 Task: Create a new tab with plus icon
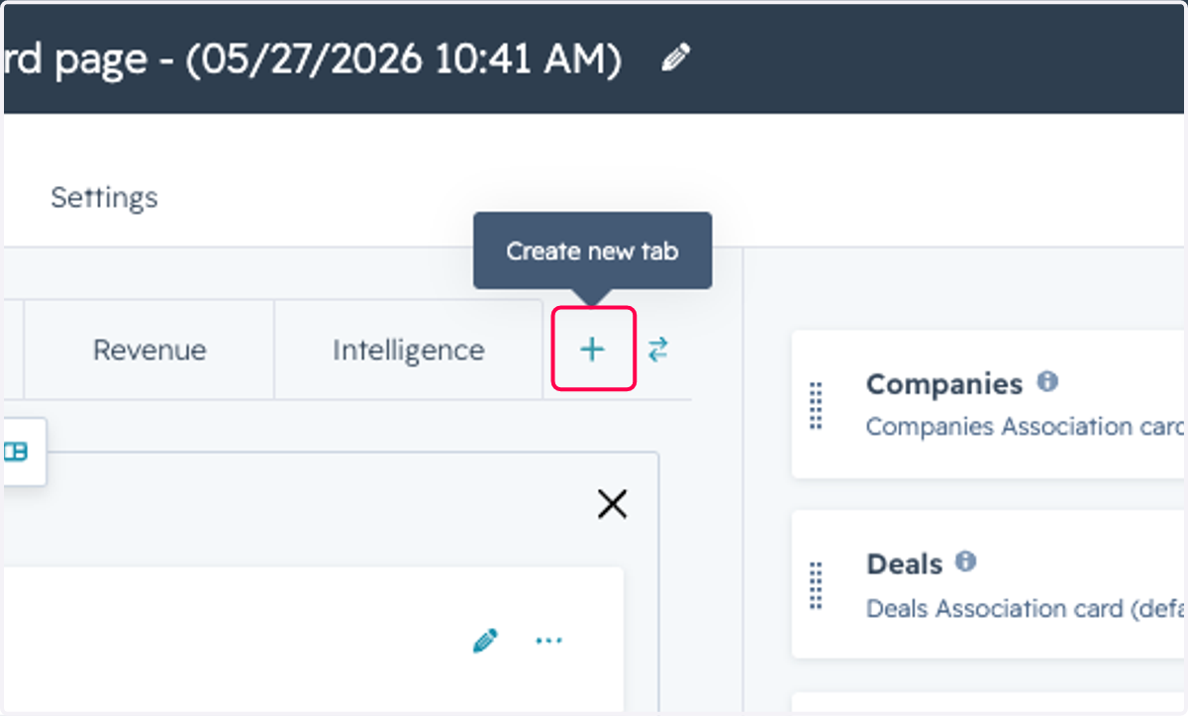[592, 349]
